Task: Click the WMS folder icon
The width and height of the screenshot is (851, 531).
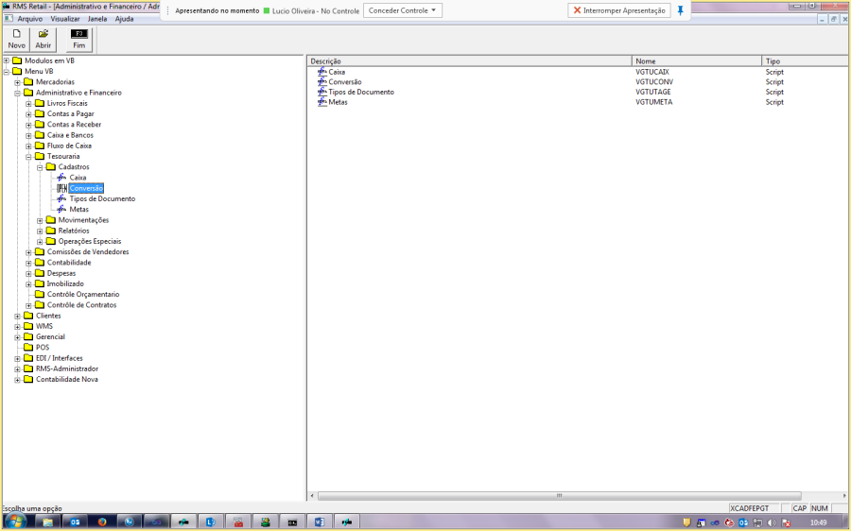Action: coord(28,326)
